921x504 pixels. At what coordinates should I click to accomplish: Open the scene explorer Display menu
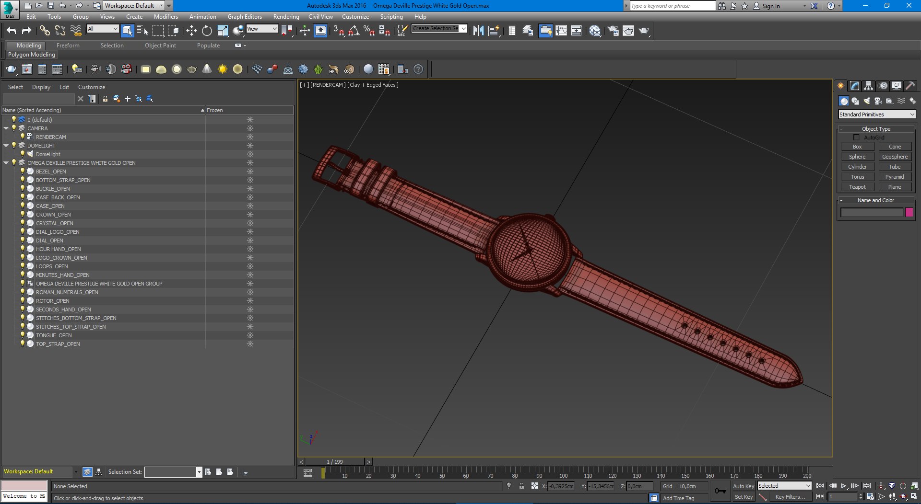click(x=41, y=87)
